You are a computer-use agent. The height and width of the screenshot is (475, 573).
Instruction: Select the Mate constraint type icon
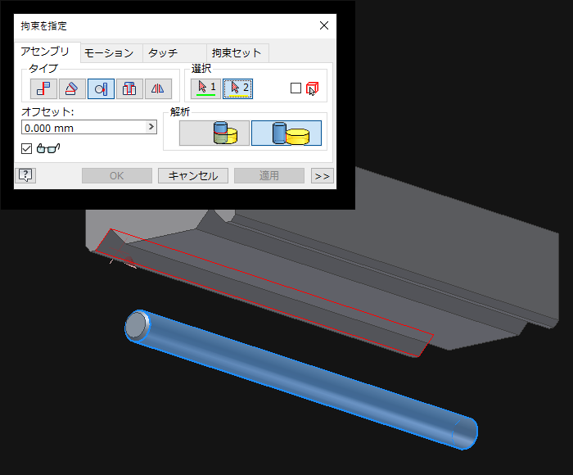(x=43, y=88)
